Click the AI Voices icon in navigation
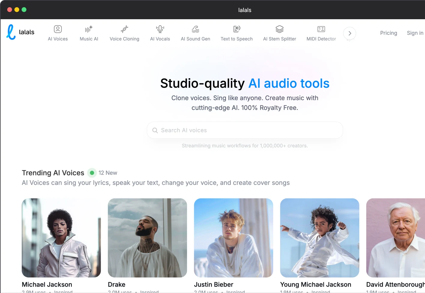 coord(58,29)
